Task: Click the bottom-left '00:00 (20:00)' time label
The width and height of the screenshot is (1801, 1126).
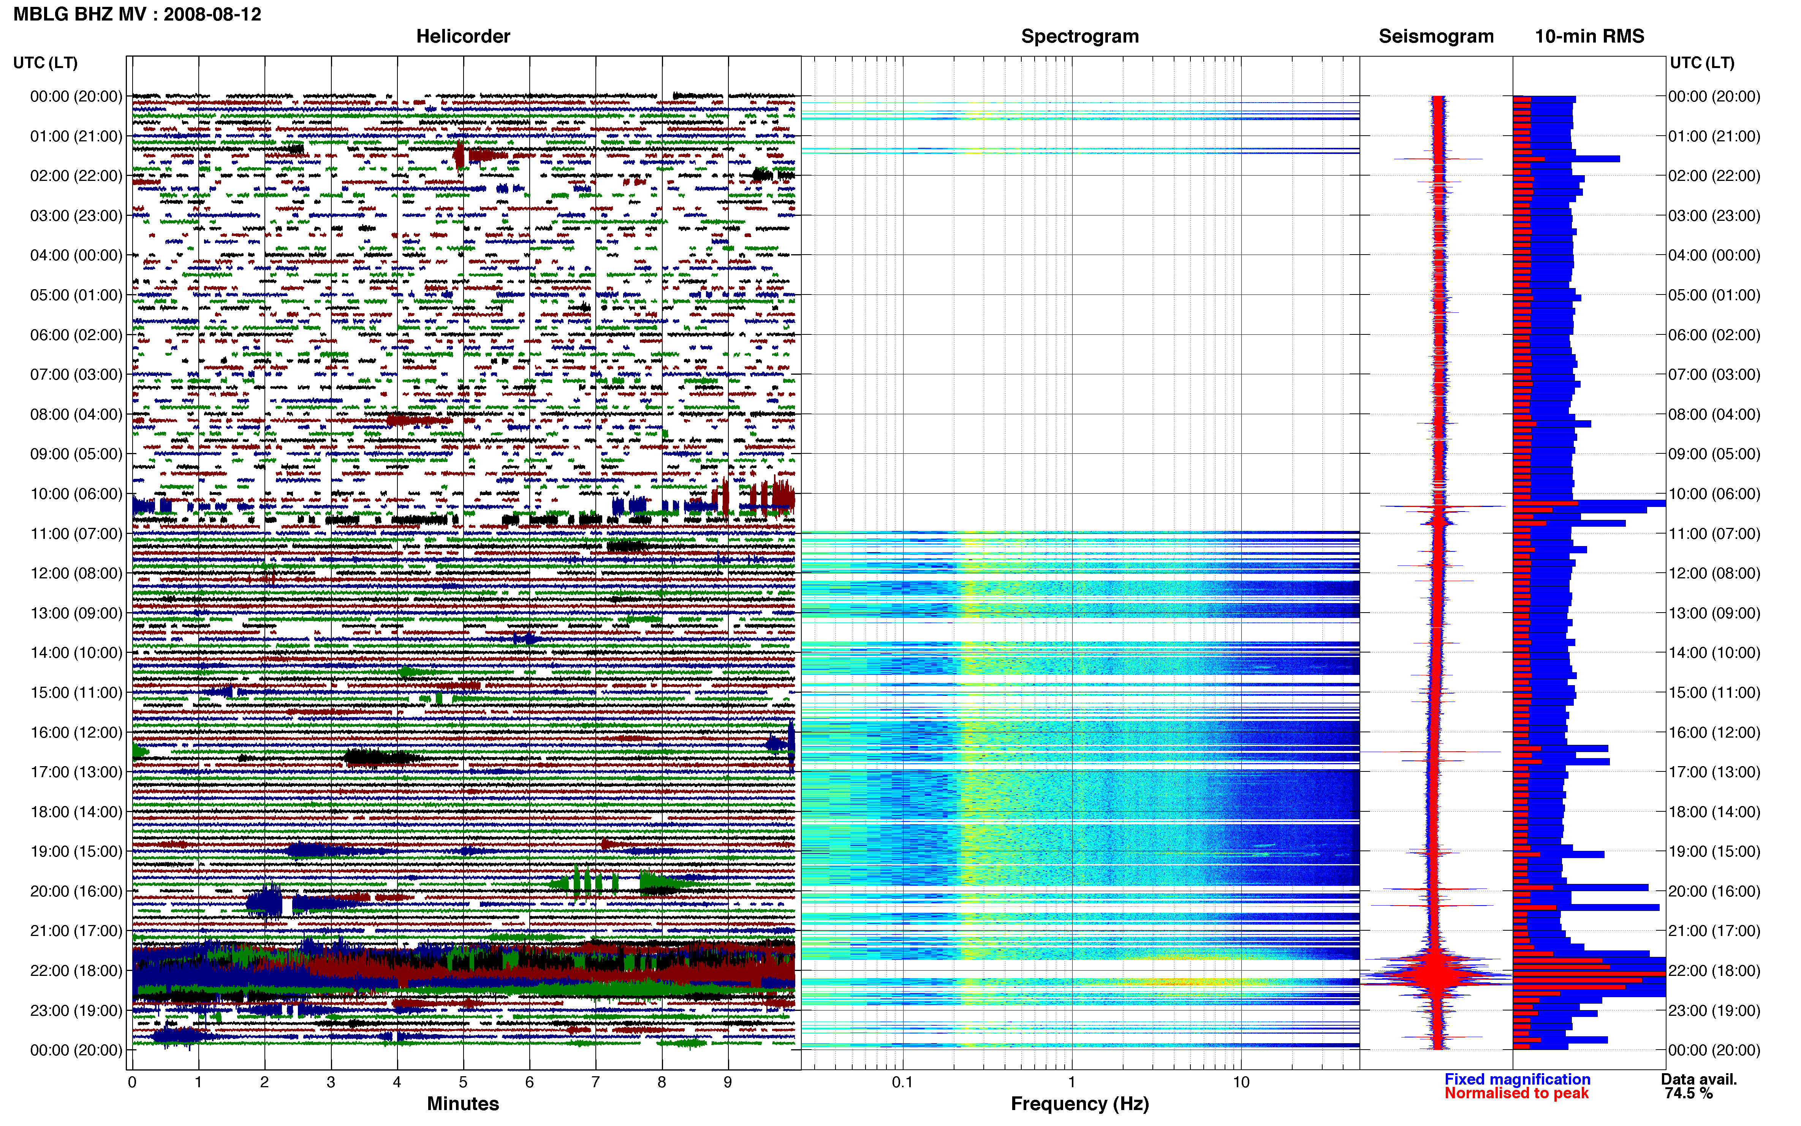Action: point(76,1050)
